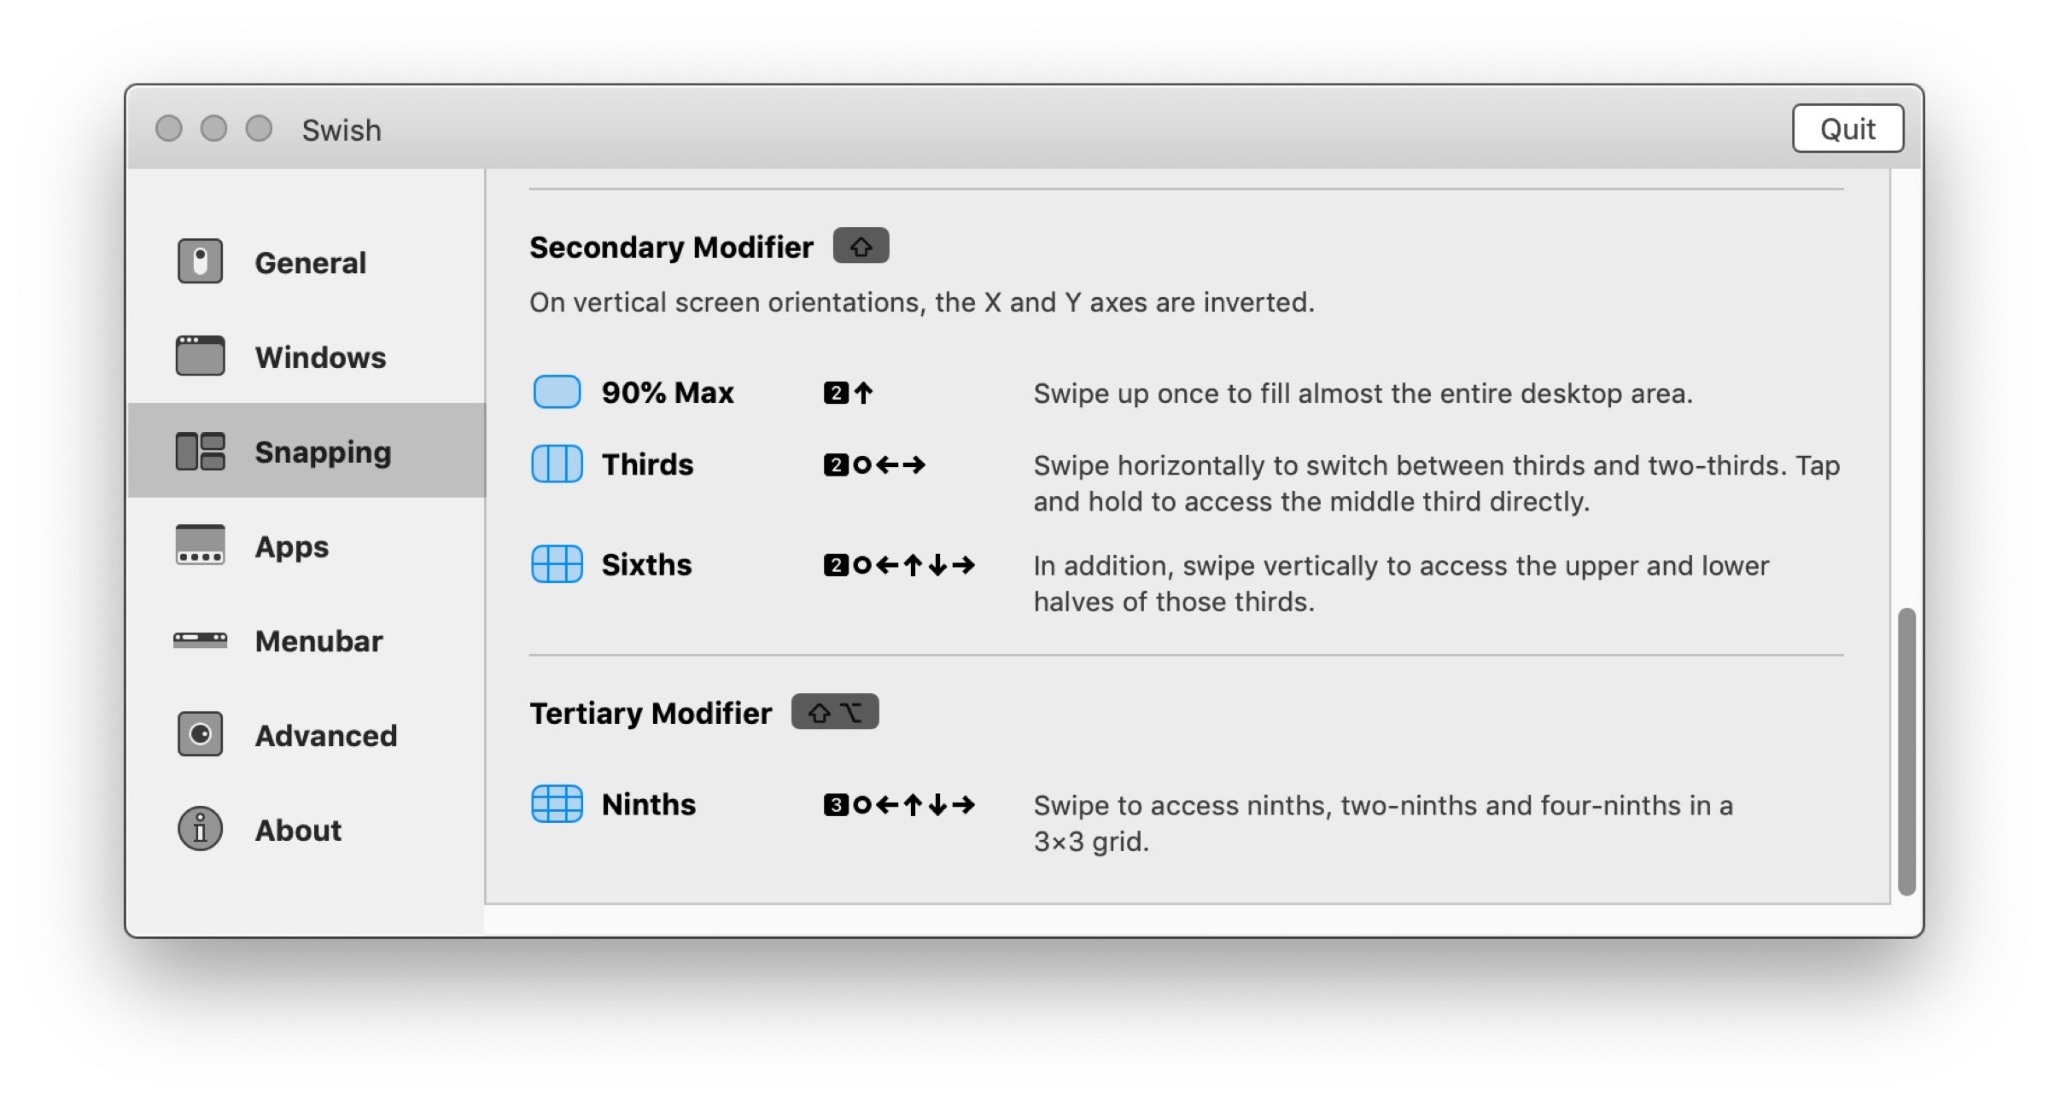Open the Tertiary Modifier key selector
This screenshot has height=1103, width=2049.
point(834,712)
